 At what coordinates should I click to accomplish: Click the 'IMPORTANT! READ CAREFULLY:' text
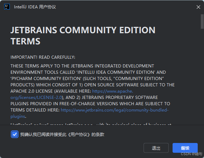(43, 57)
